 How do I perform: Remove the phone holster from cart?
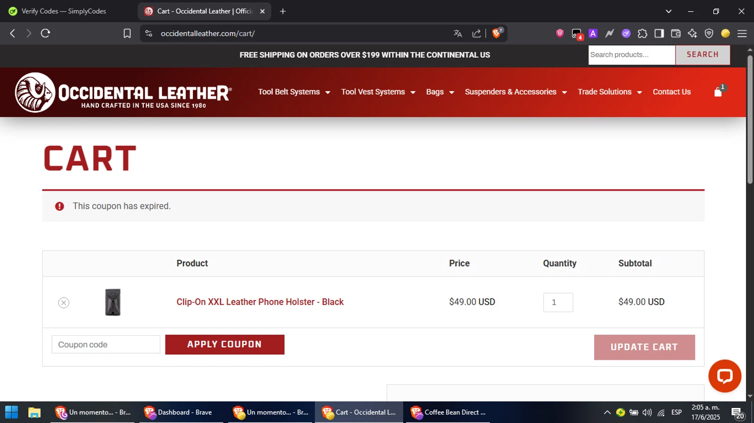(63, 303)
